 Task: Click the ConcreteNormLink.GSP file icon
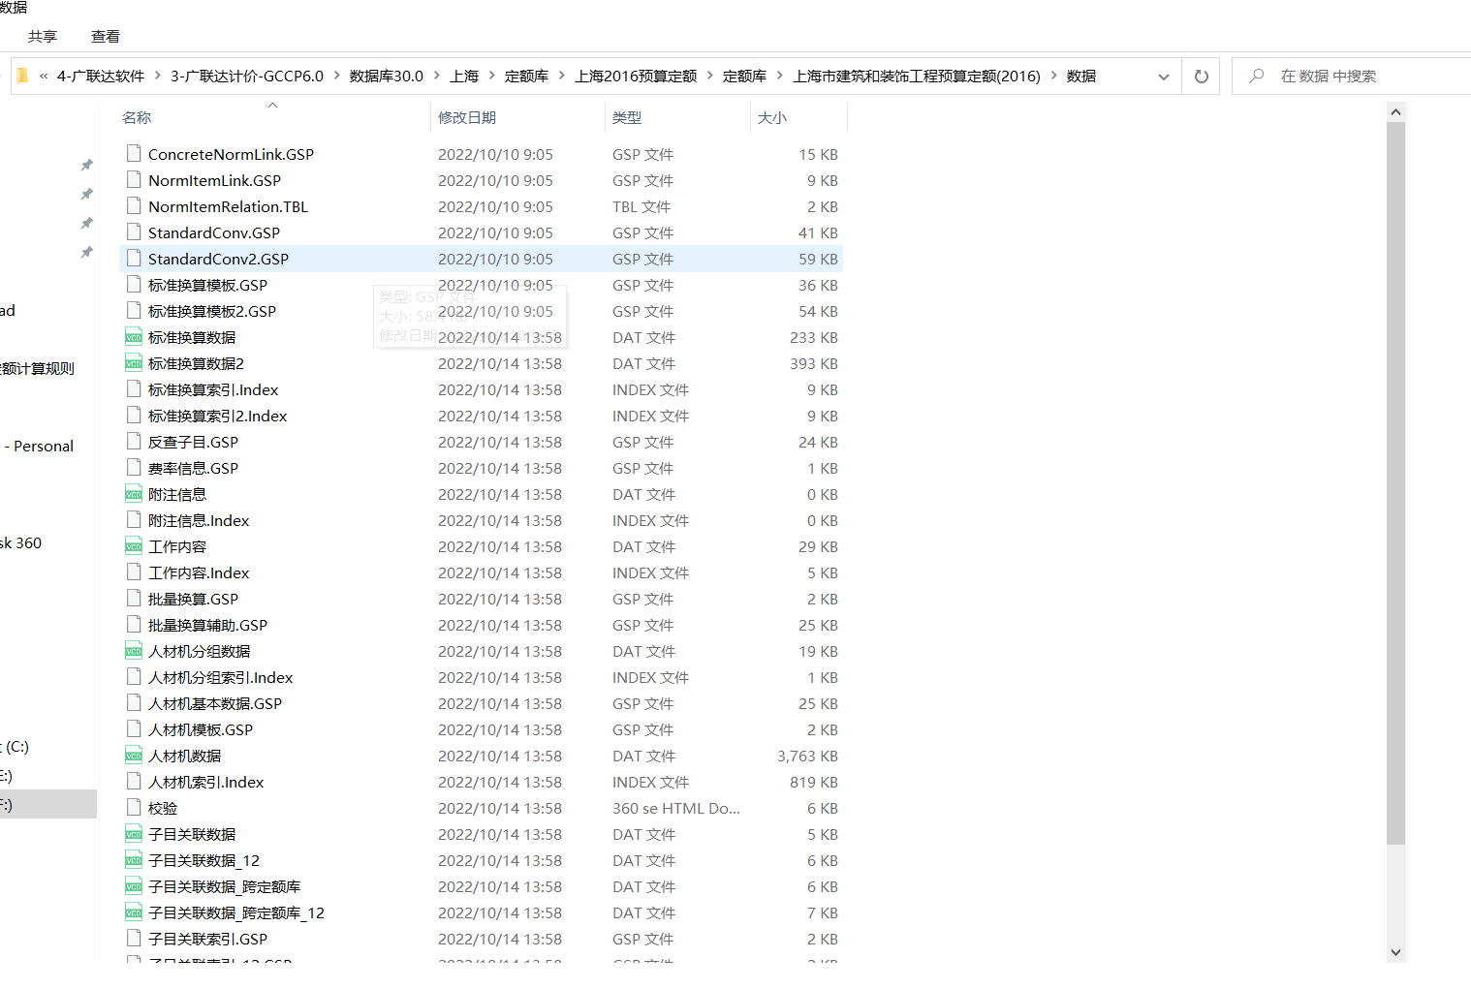[134, 153]
